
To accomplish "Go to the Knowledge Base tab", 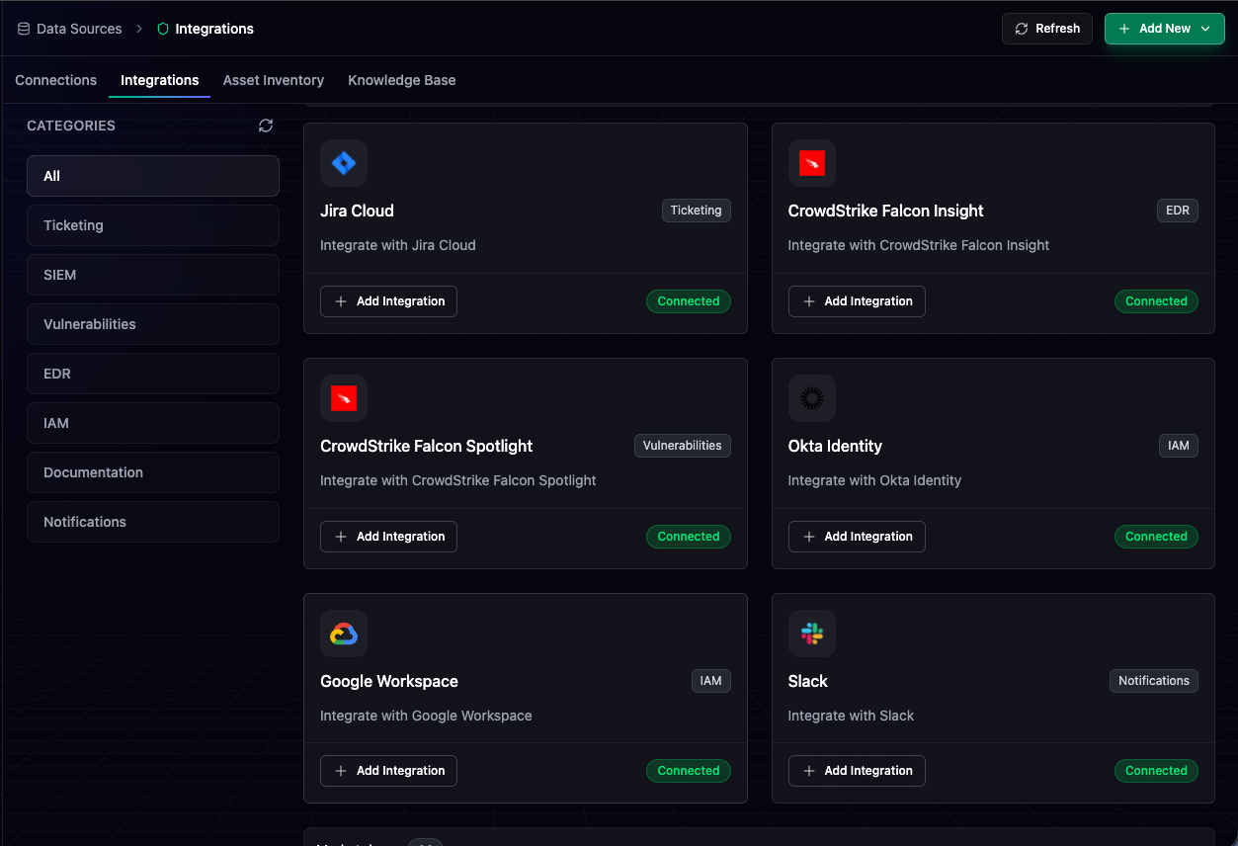I will 402,80.
